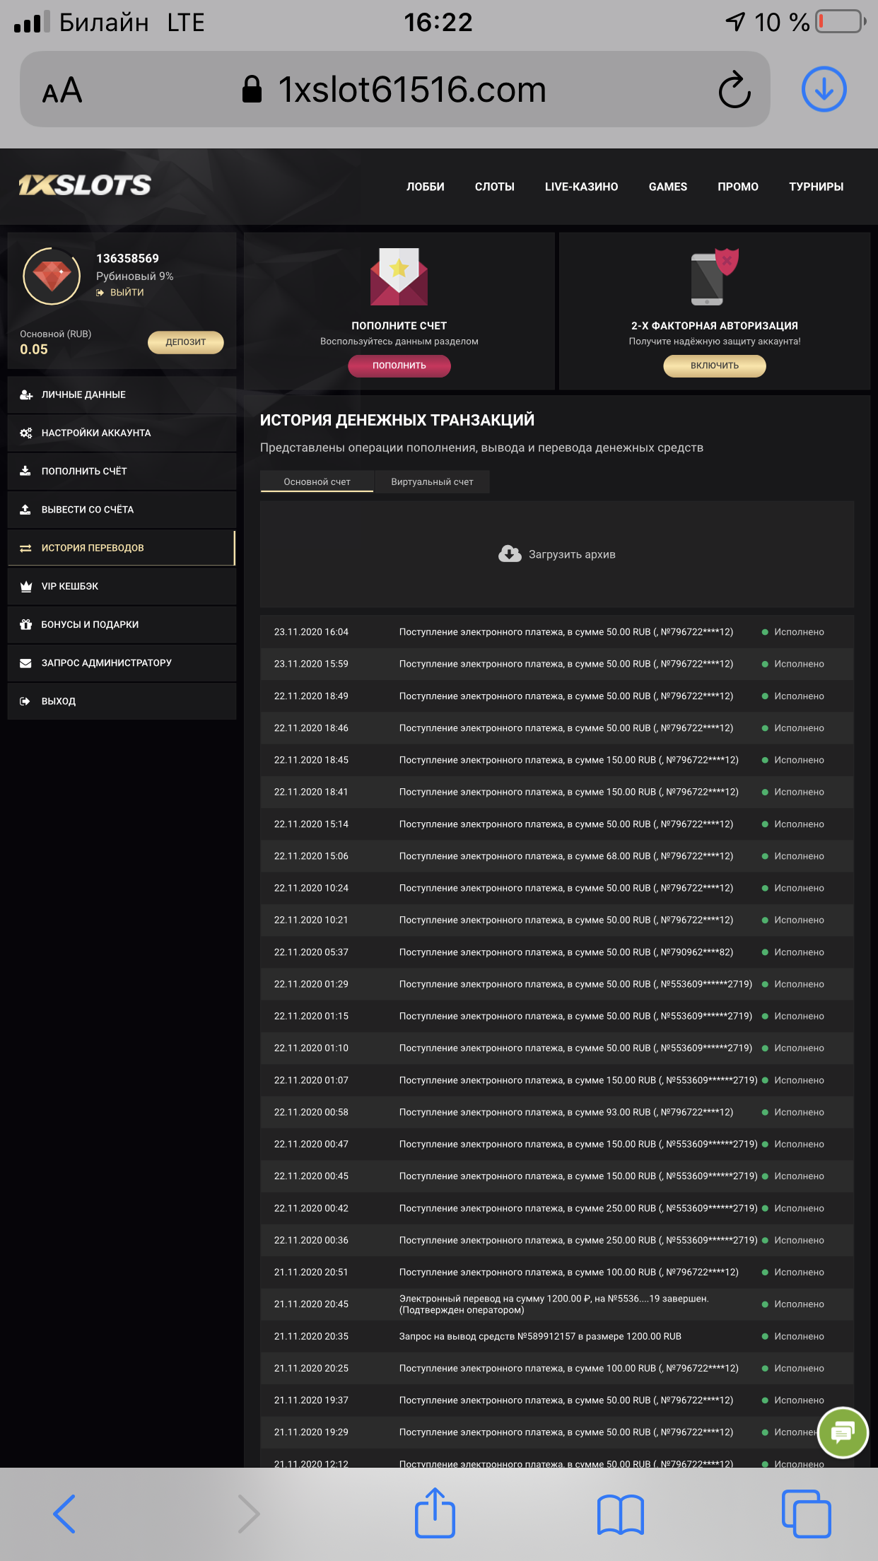878x1561 pixels.
Task: Click the VIP кешбэк crown icon
Action: click(x=26, y=586)
